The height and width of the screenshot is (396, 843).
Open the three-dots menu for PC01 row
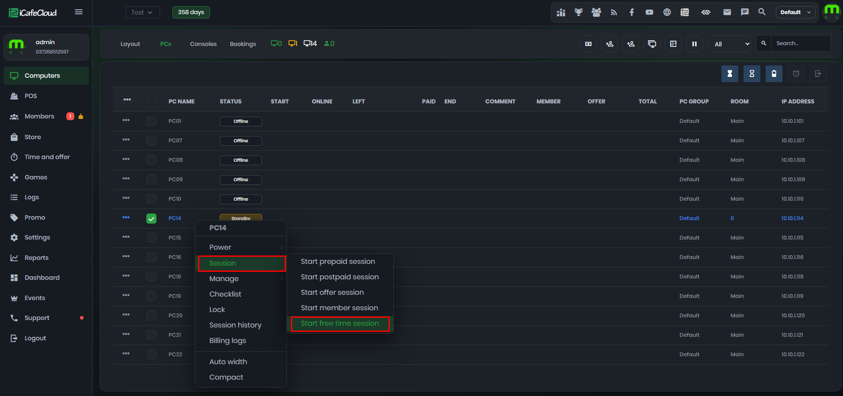point(126,120)
